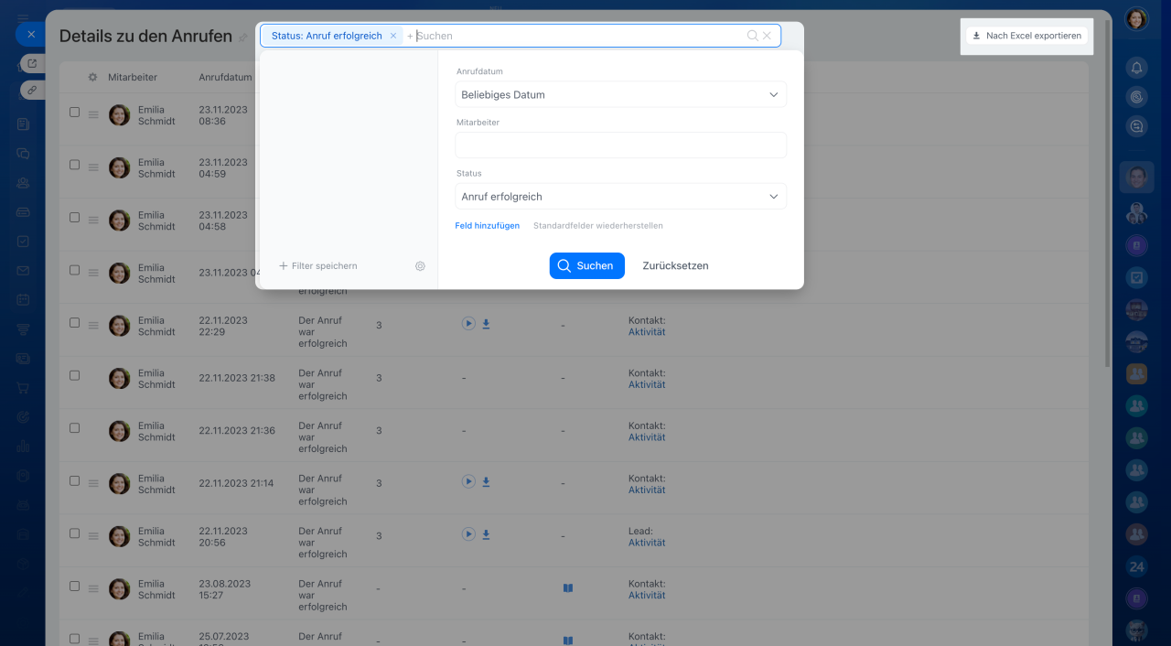1171x646 pixels.
Task: Focus the '+ Suchen' search input
Action: [x=576, y=36]
